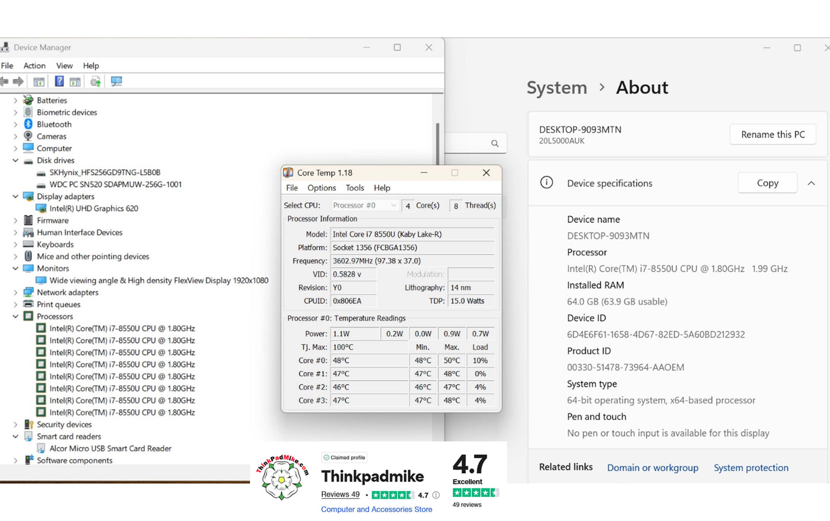
Task: Open Core Temp Help menu
Action: (382, 188)
